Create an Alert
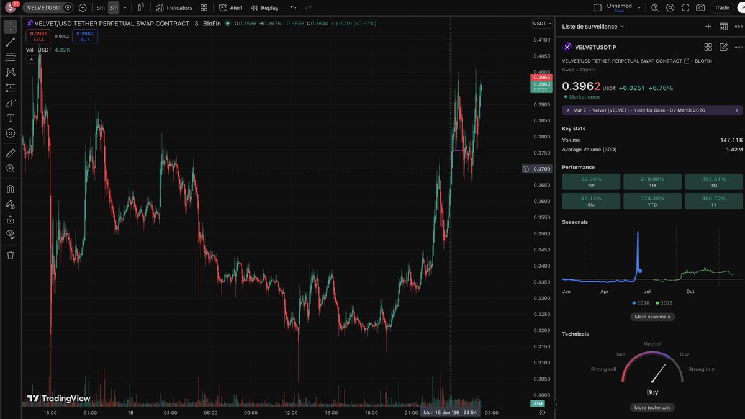Screen dimensions: 745x419 231,7
